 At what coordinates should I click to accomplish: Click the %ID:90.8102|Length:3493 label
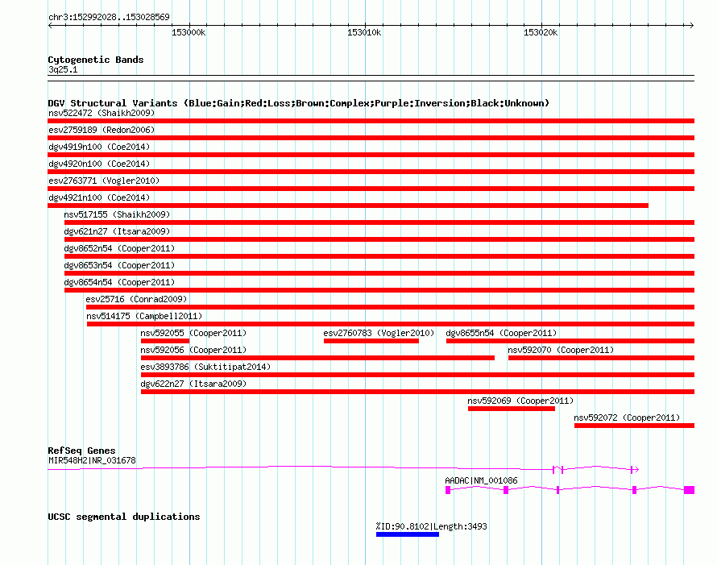(x=431, y=526)
